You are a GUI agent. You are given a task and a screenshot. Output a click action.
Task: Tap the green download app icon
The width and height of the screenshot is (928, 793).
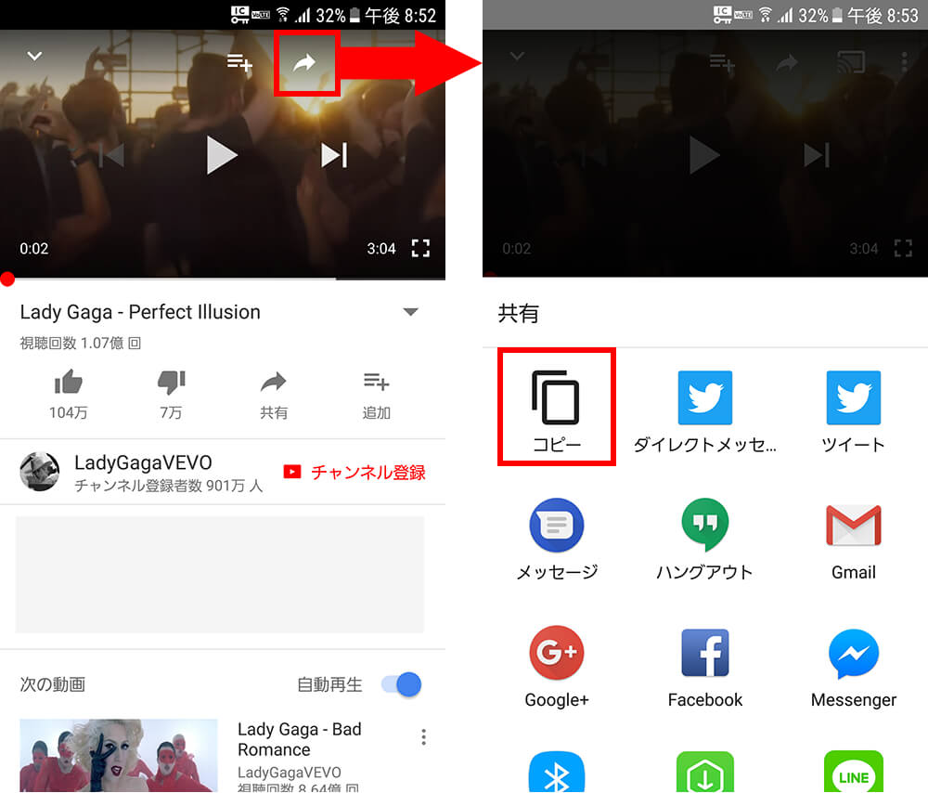[705, 772]
